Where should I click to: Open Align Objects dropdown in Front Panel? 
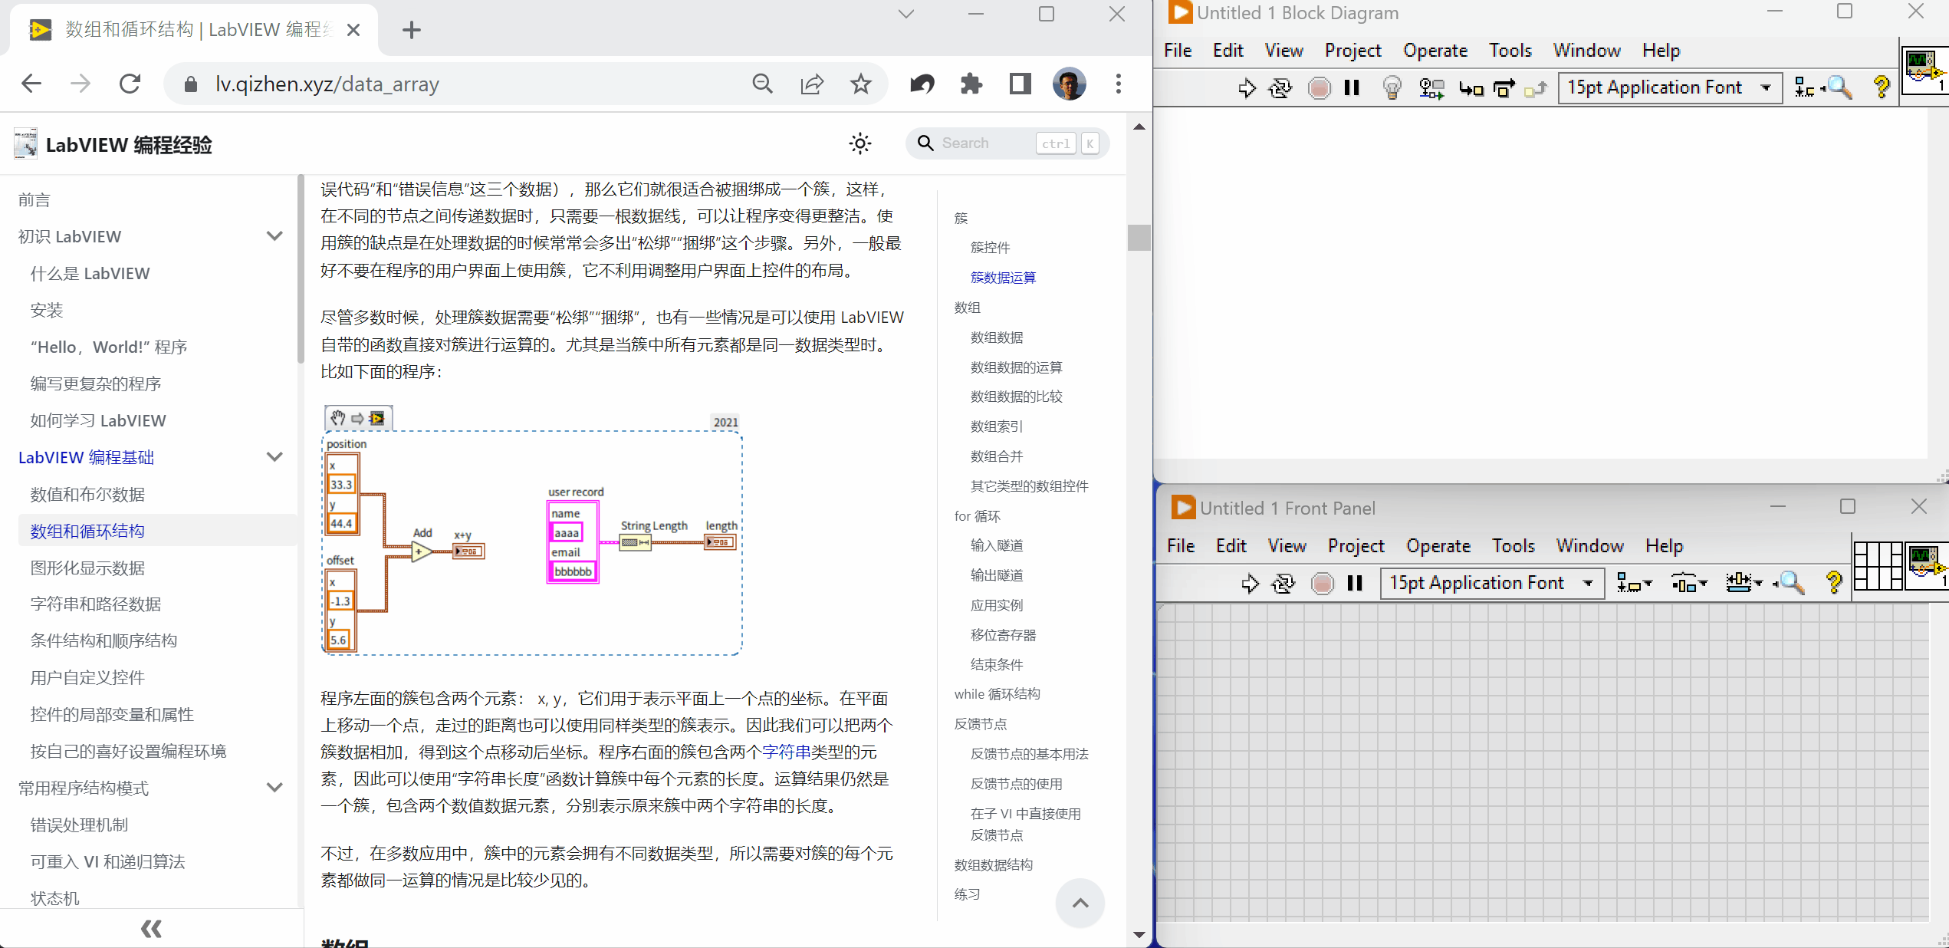tap(1633, 584)
